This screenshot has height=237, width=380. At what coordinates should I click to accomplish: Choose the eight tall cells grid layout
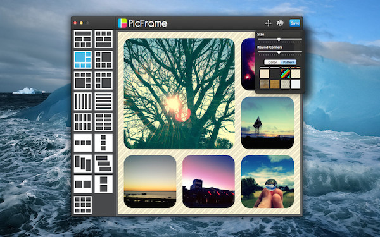82,122
